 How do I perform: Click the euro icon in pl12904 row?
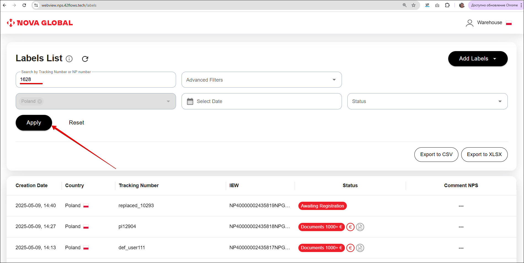coord(350,227)
